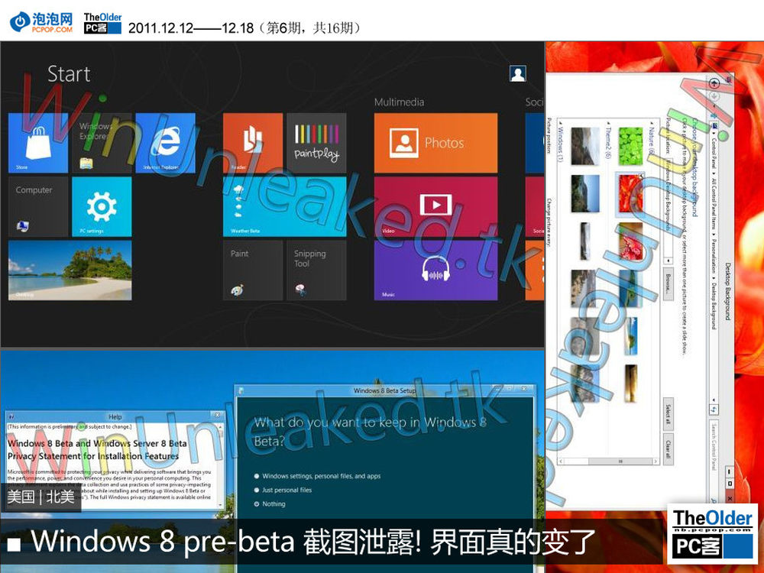This screenshot has width=764, height=573.
Task: Click the Clear all button
Action: coord(668,449)
